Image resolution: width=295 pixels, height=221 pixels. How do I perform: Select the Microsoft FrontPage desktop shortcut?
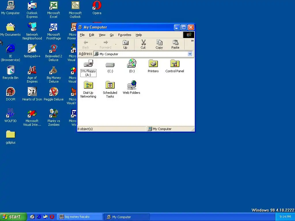point(54,31)
